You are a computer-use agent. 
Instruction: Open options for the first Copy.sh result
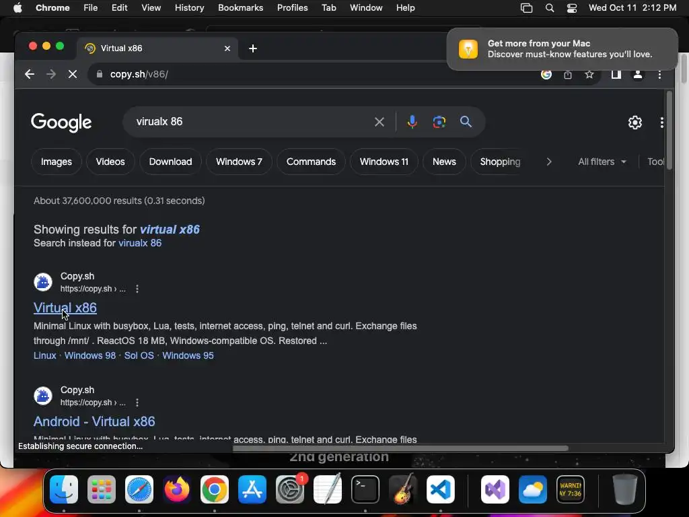coord(137,289)
